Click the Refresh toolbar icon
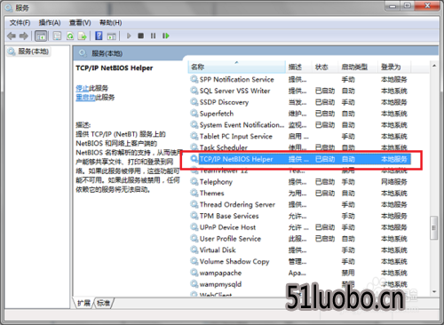This screenshot has height=325, width=444. point(70,36)
